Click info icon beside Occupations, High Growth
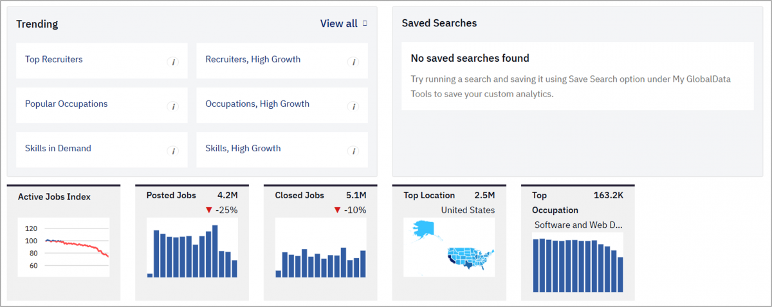The image size is (772, 307). point(353,107)
